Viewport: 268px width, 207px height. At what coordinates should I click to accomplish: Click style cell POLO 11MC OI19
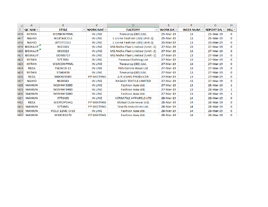click(63, 111)
